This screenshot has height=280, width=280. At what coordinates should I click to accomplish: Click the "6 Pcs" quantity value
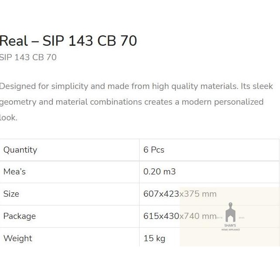point(154,150)
